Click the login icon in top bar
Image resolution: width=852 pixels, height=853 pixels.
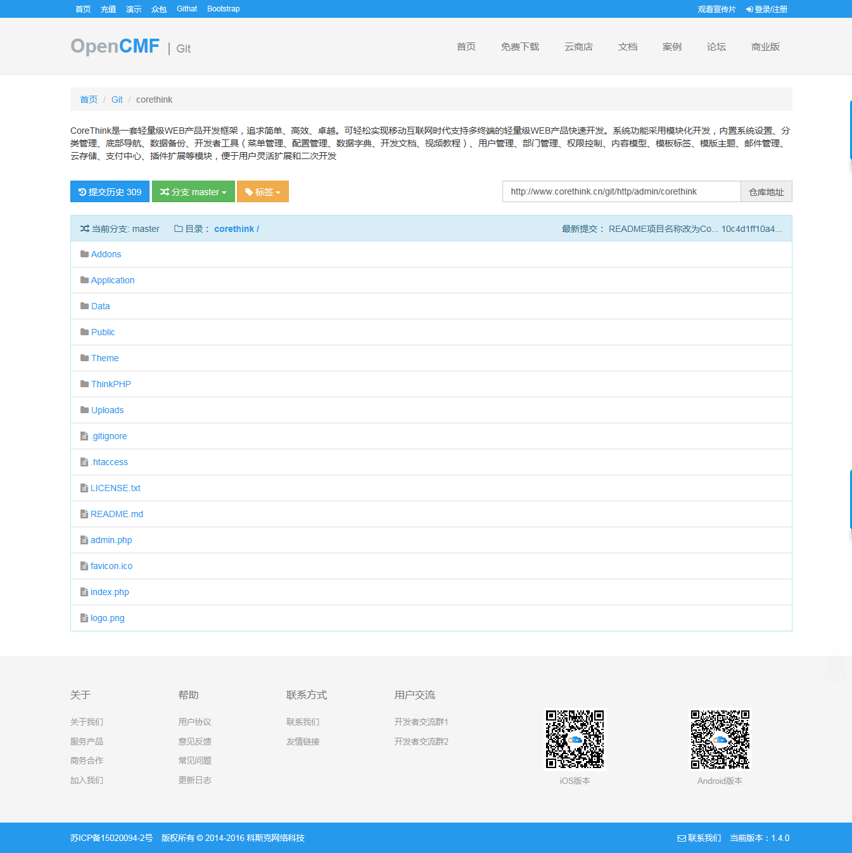[x=749, y=10]
